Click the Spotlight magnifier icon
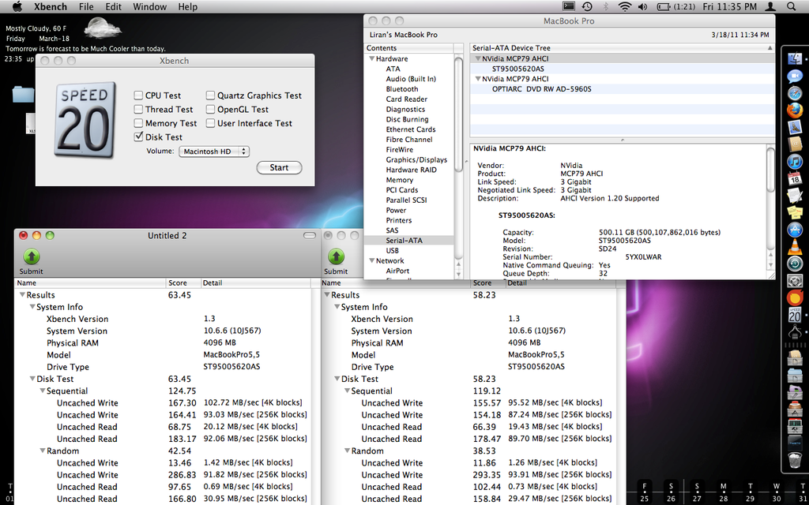809x505 pixels. (x=792, y=6)
